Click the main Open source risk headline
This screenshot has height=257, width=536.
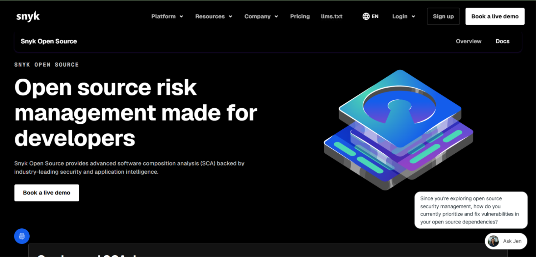click(x=136, y=112)
